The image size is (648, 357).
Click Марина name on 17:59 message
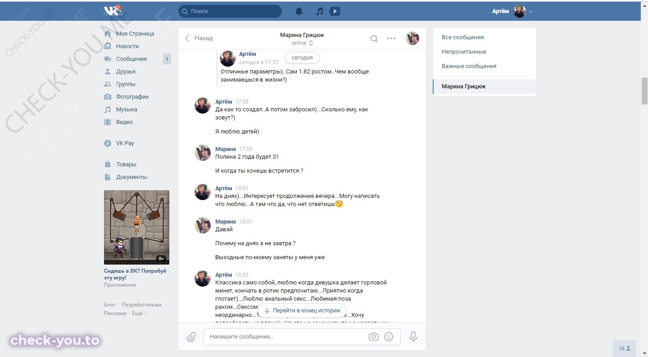(x=226, y=149)
